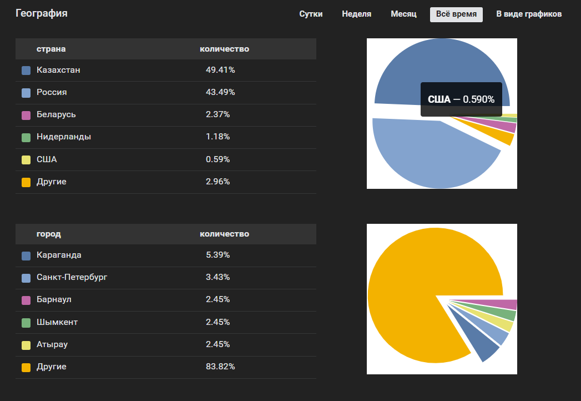Viewport: 581px width, 401px height.
Task: Select the Беларусь country row label
Action: point(56,114)
